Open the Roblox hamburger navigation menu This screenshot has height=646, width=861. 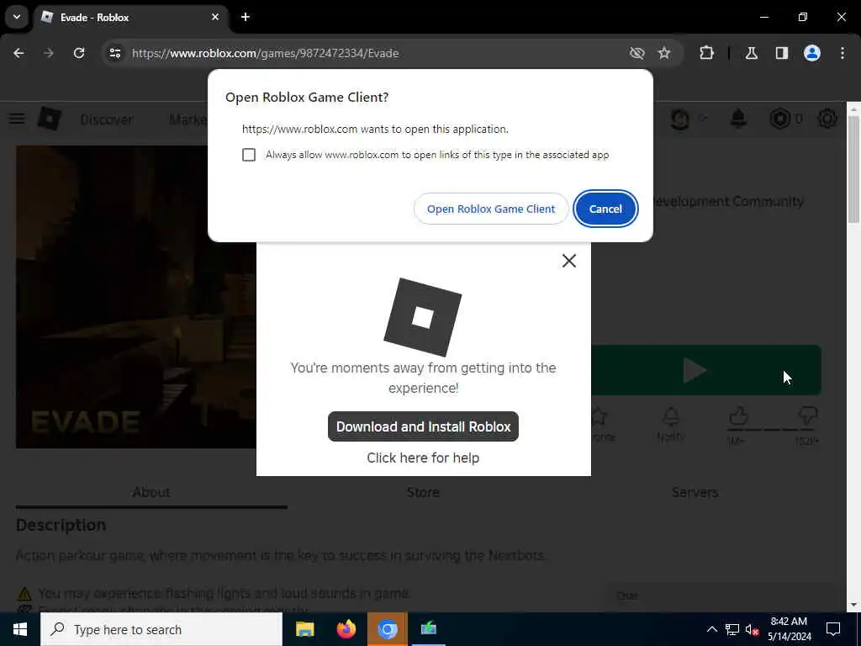[17, 118]
